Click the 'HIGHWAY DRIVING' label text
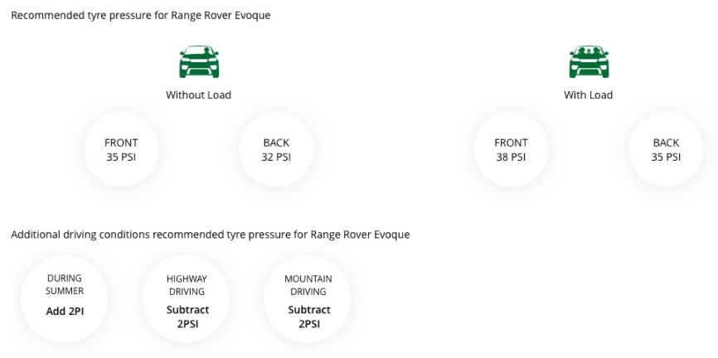 [187, 285]
